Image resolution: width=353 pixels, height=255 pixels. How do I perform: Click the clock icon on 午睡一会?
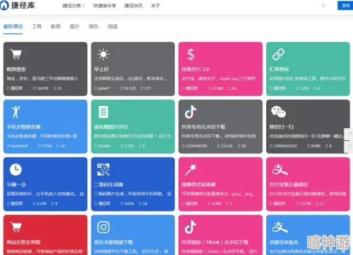[x=16, y=169]
